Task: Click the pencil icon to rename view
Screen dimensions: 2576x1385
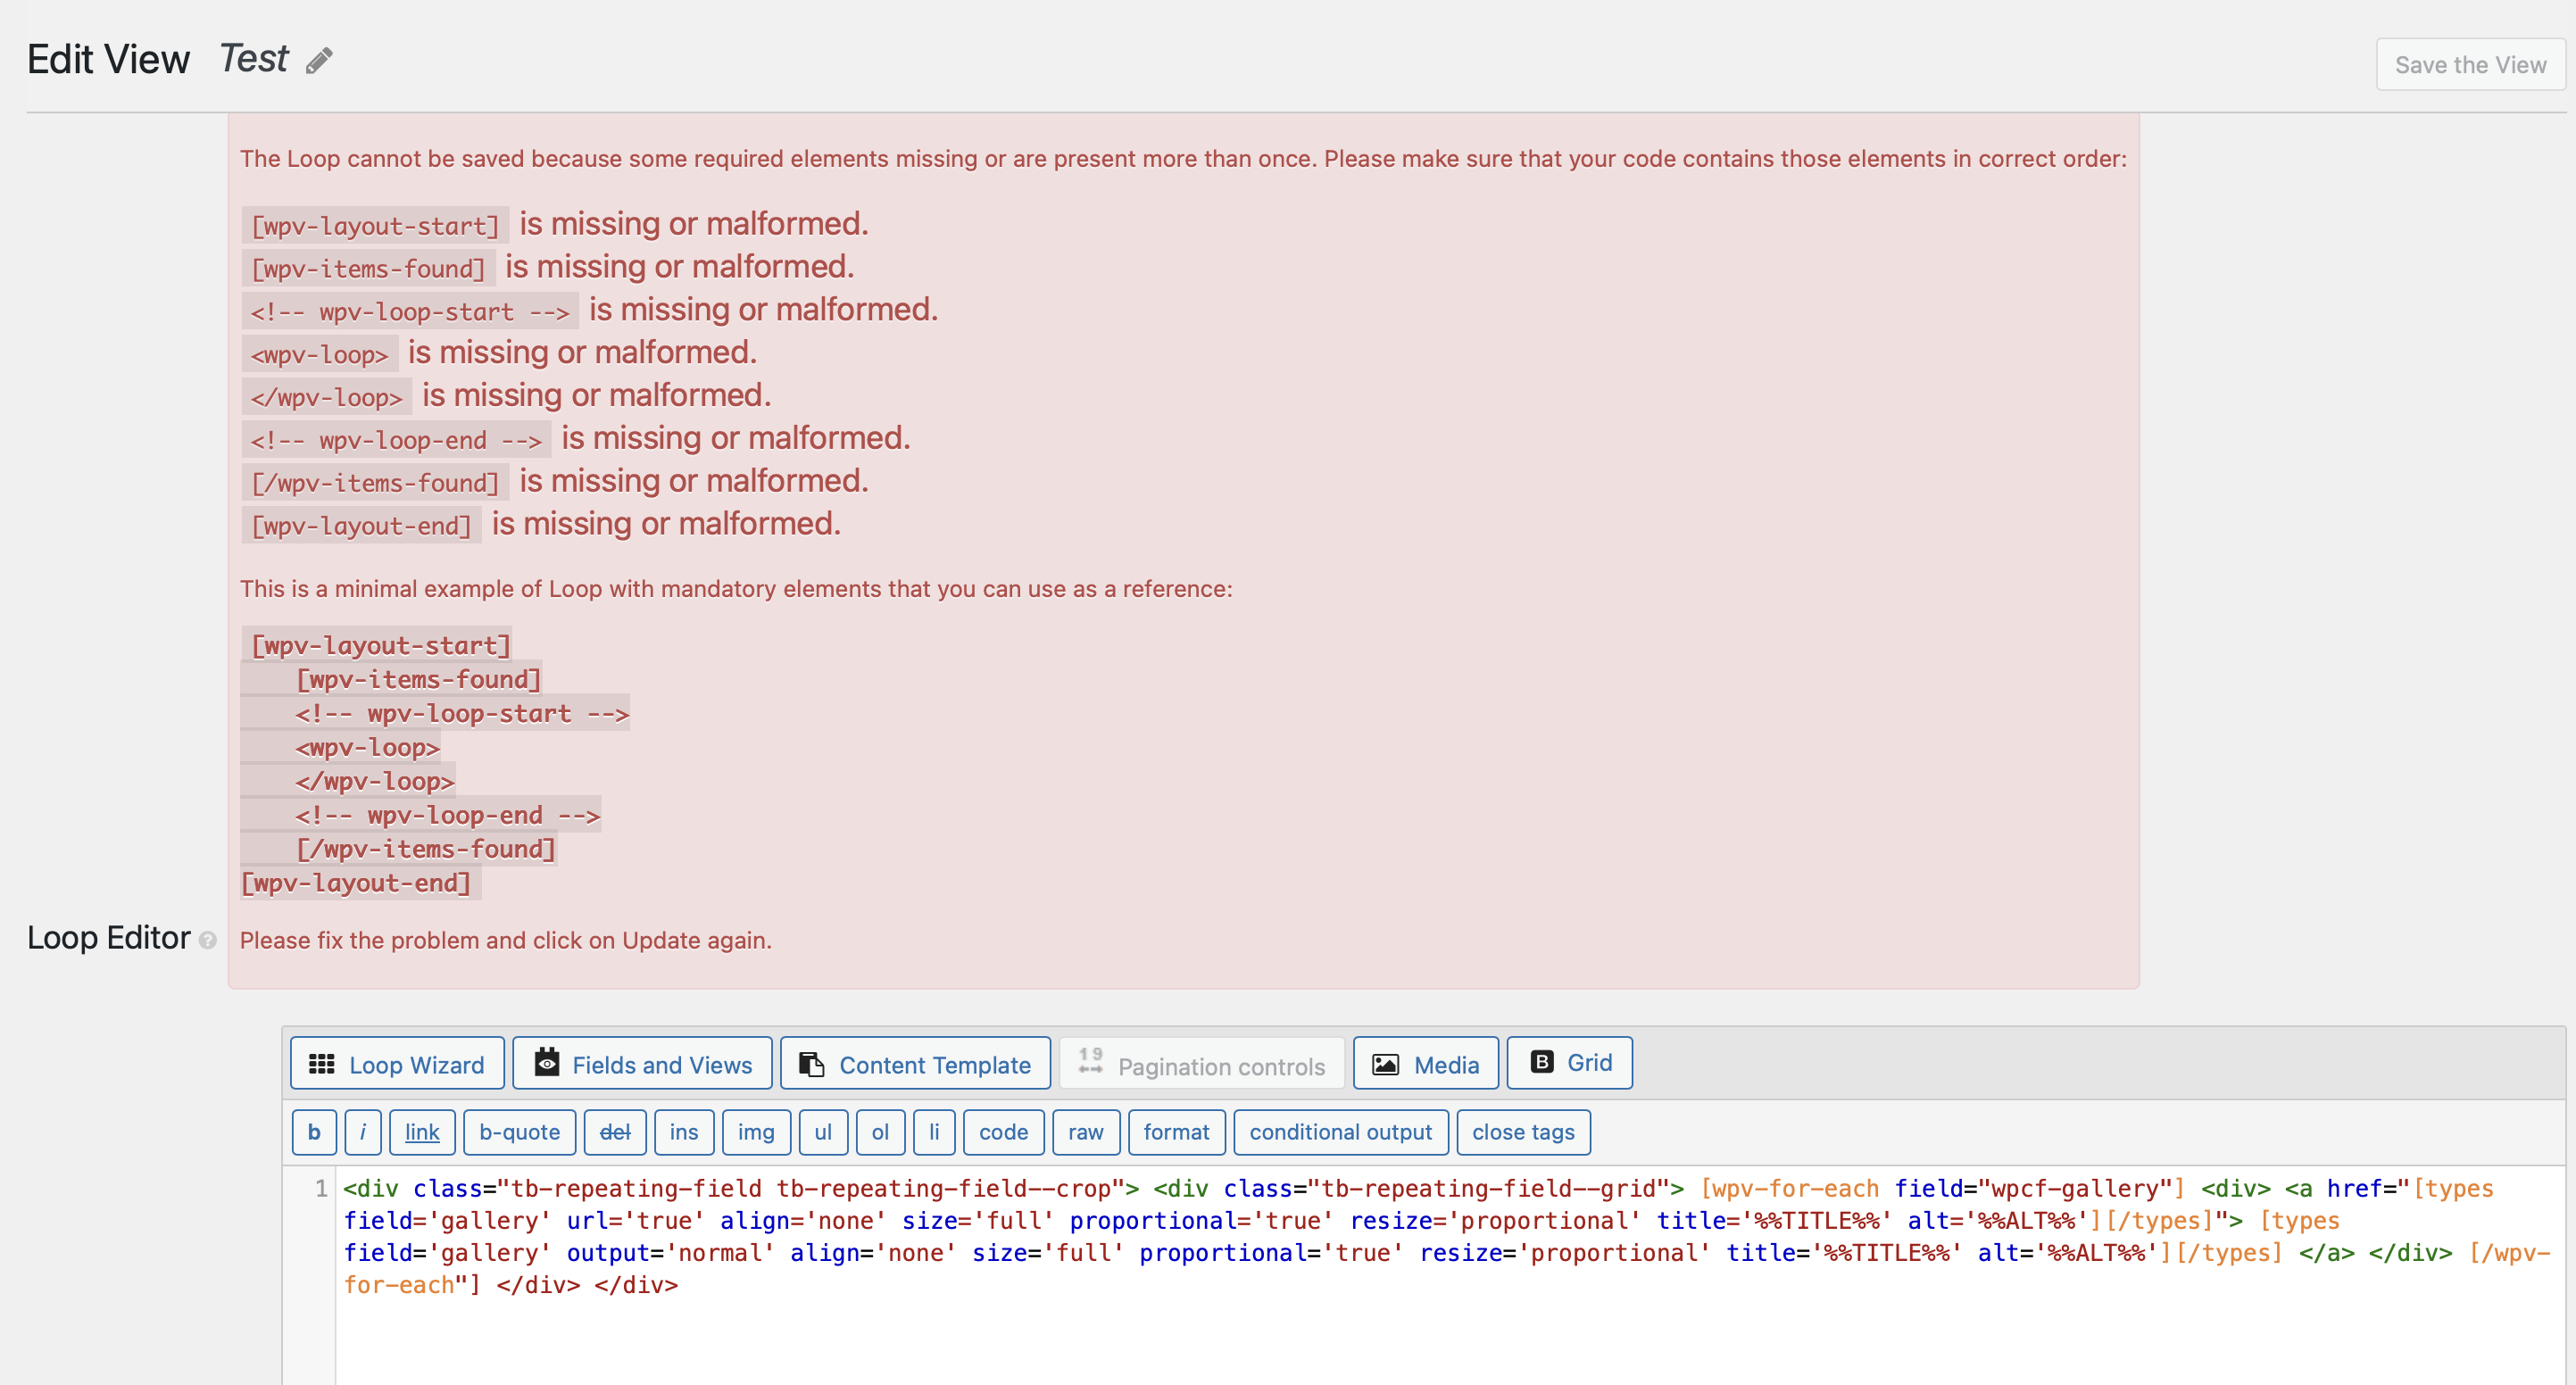Action: tap(319, 61)
